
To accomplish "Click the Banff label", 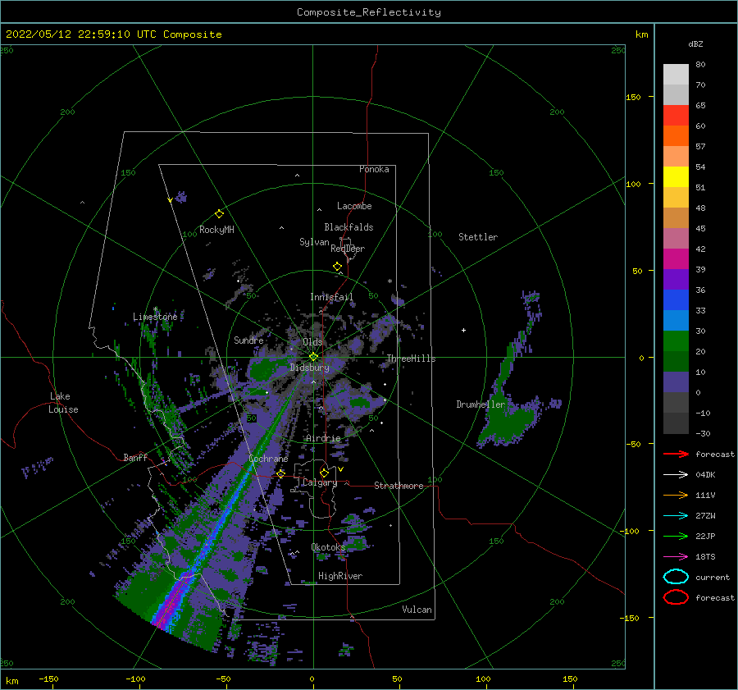I will pyautogui.click(x=135, y=458).
